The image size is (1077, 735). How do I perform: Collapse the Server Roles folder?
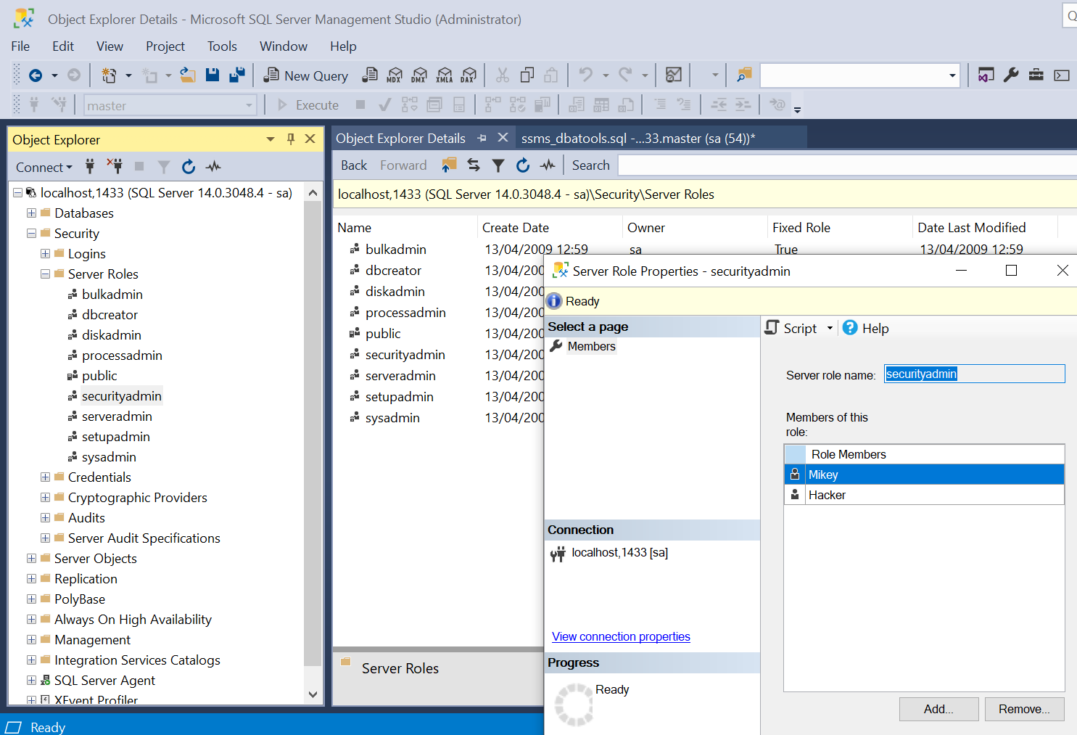[x=45, y=274]
